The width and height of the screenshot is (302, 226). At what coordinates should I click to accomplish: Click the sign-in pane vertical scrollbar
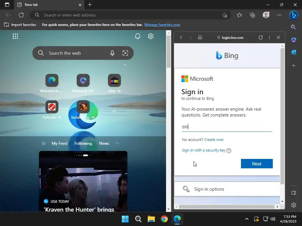pyautogui.click(x=282, y=116)
